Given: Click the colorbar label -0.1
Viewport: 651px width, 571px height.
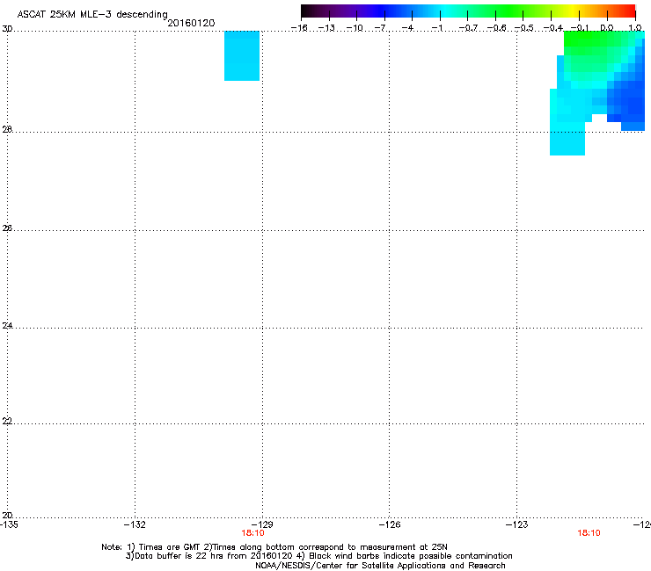Looking at the screenshot, I should point(580,28).
